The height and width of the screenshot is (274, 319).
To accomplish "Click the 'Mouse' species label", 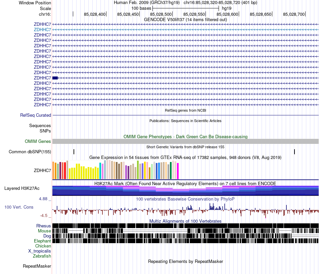I will click(x=44, y=231).
